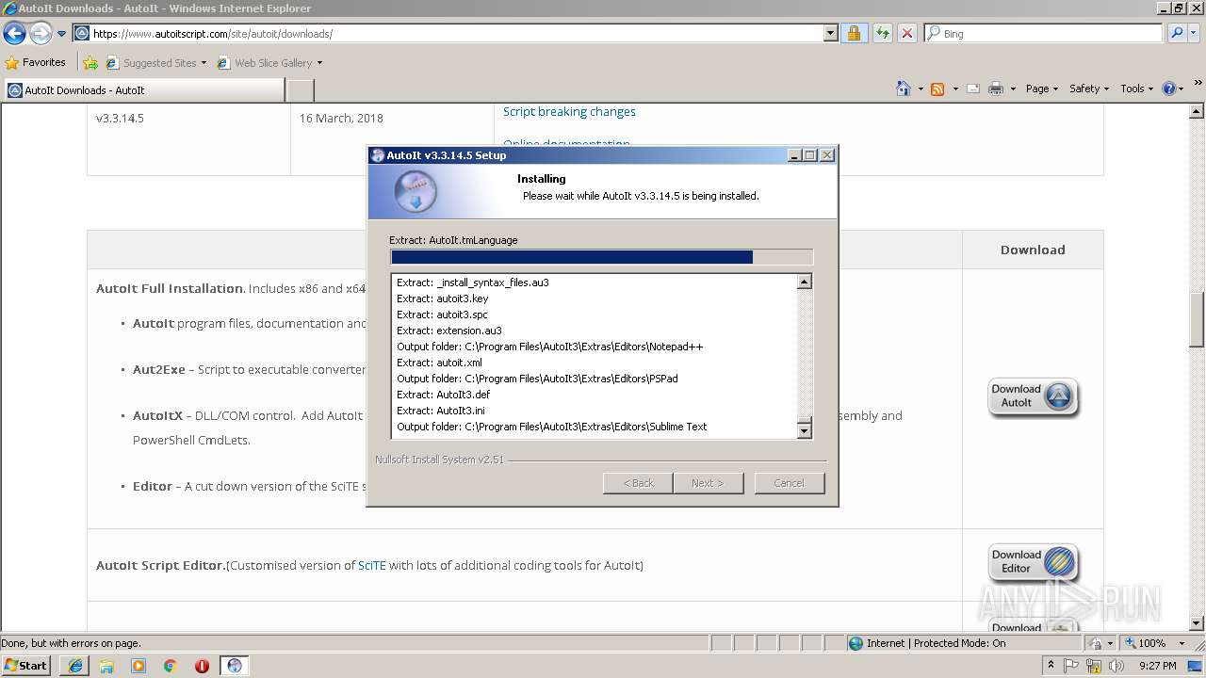Open the Tools menu
This screenshot has height=678, width=1206.
point(1137,89)
